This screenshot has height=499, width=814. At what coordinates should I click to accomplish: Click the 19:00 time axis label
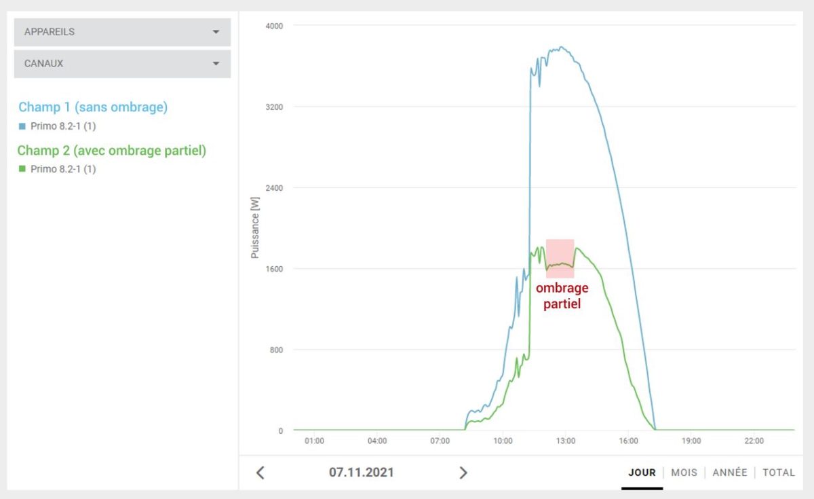(x=691, y=441)
